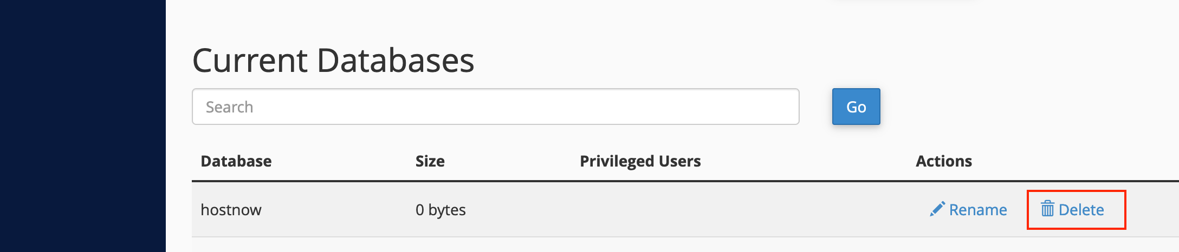Open Rename for the hostnow database

tap(968, 209)
